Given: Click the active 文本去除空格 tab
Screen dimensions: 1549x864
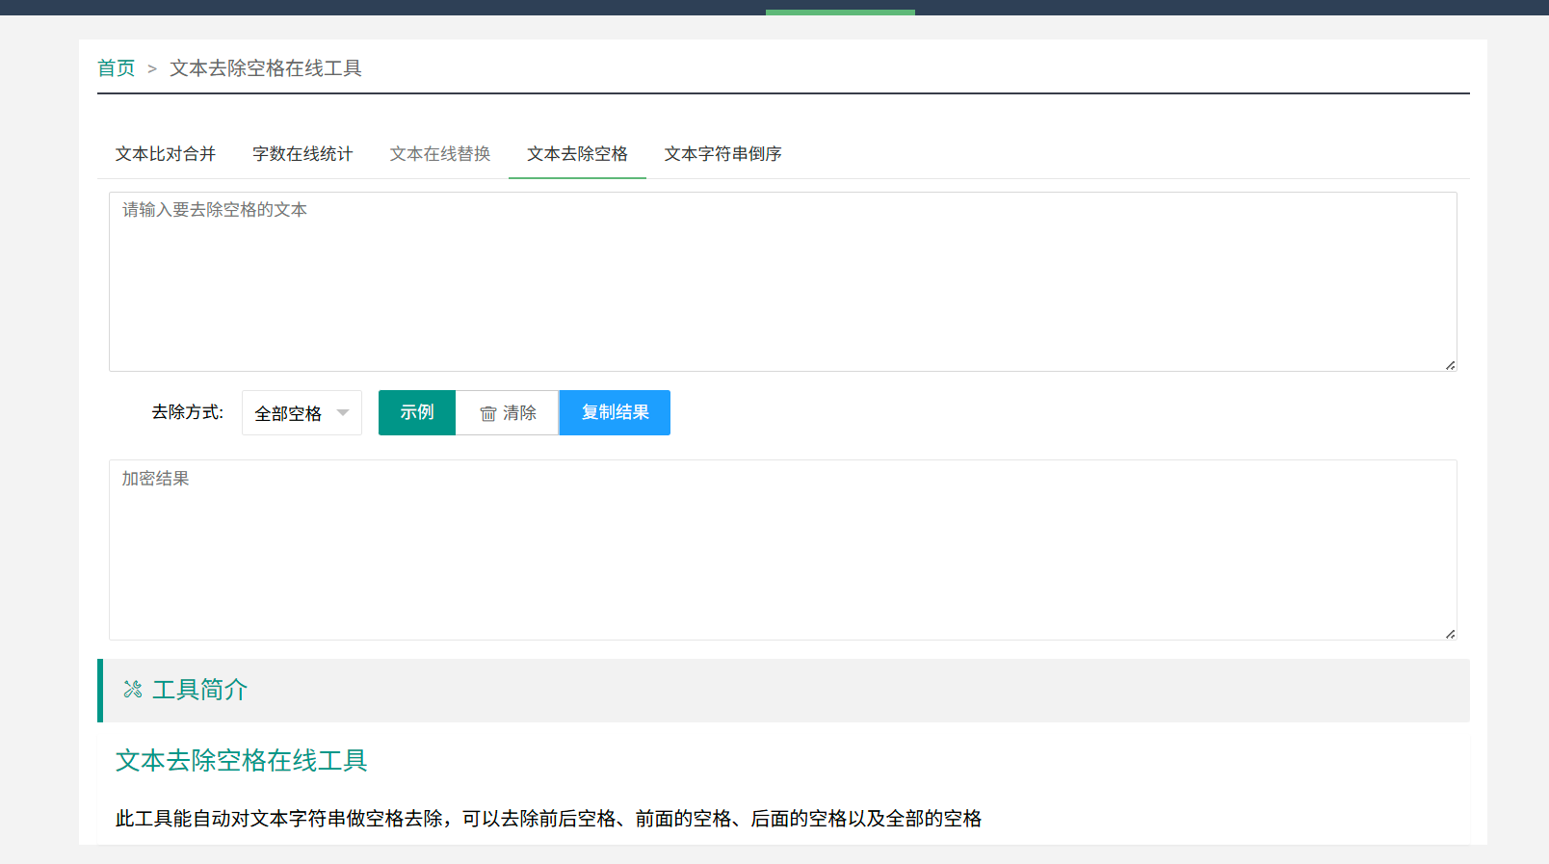Looking at the screenshot, I should click(577, 154).
